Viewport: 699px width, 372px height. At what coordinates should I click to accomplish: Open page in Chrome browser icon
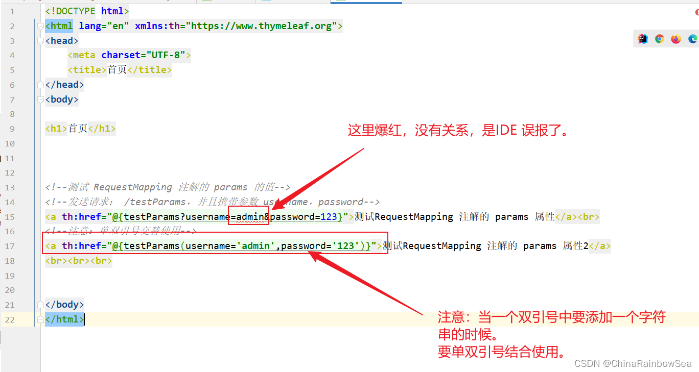click(x=660, y=39)
